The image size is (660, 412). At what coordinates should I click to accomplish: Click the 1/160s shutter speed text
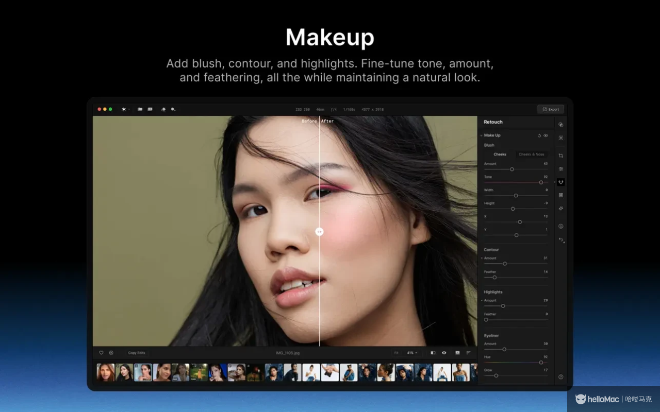(x=349, y=109)
